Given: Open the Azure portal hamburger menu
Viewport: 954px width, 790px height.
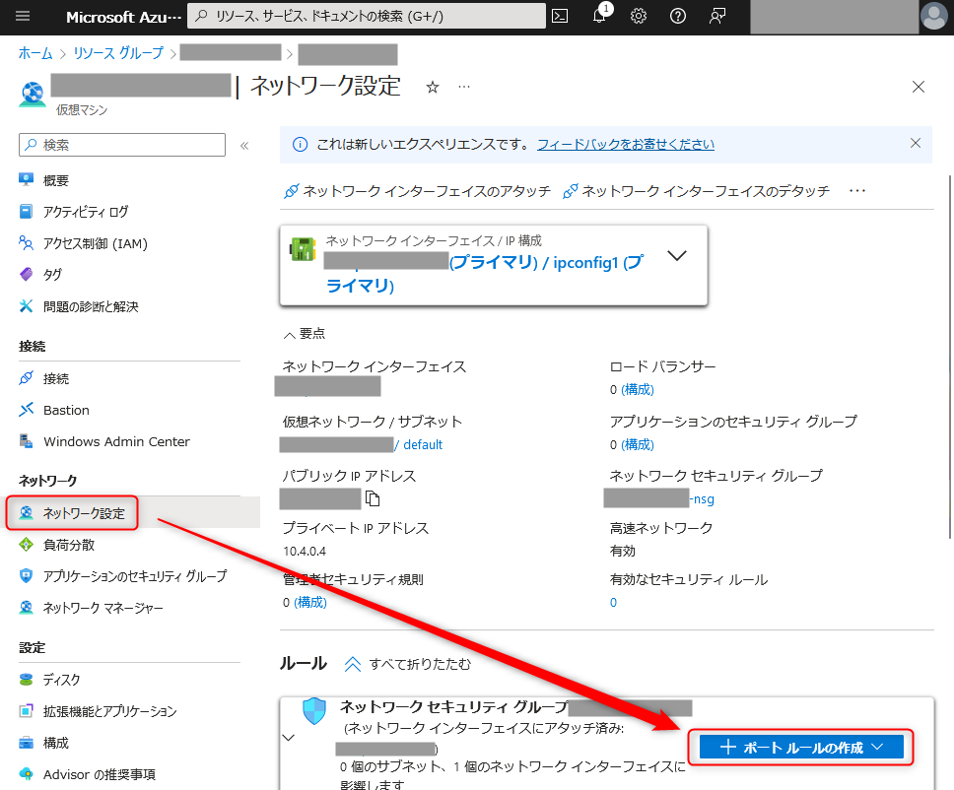Looking at the screenshot, I should (x=23, y=17).
